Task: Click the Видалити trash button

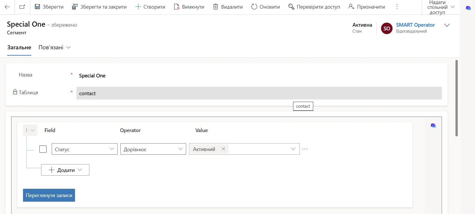Action: [x=228, y=7]
